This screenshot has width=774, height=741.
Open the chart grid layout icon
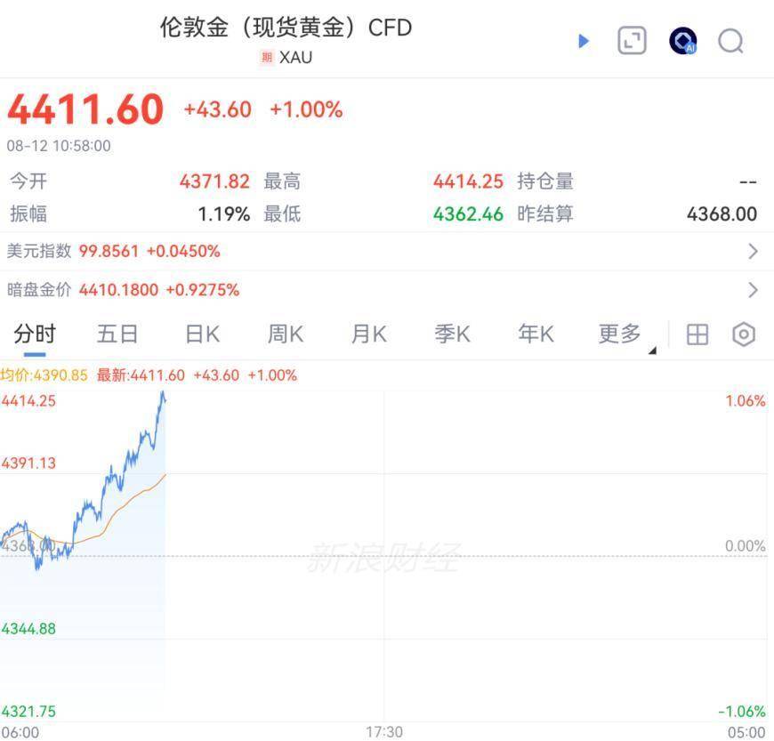[697, 334]
